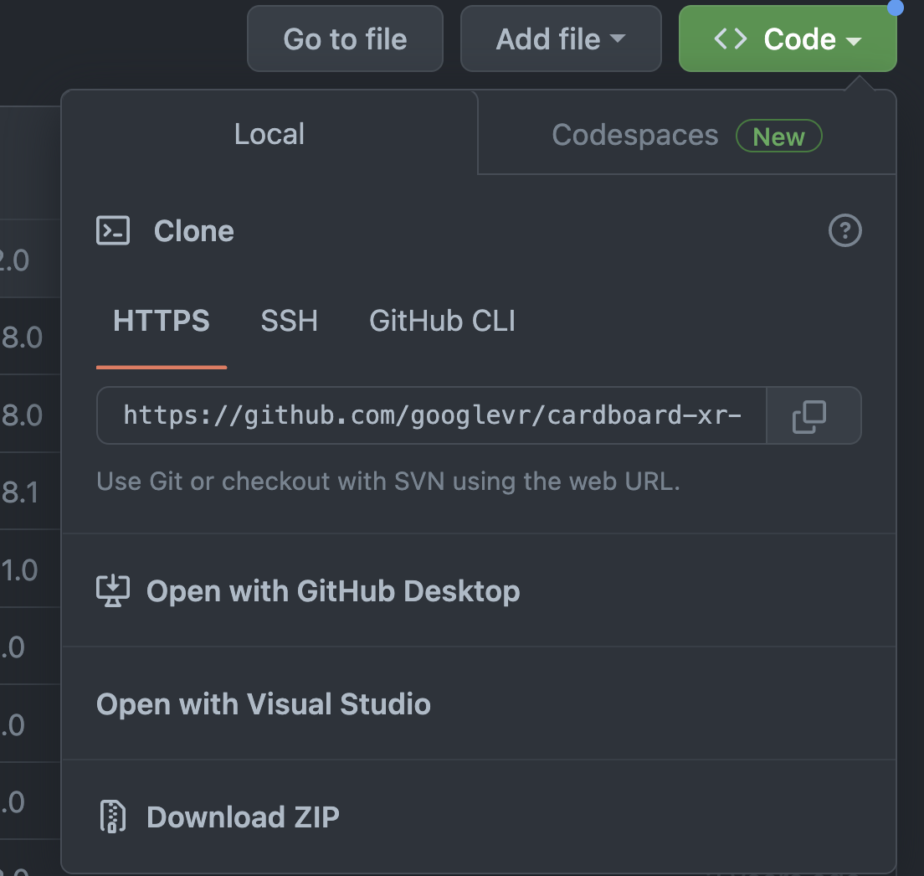Viewport: 924px width, 876px height.
Task: Click the GitHub Desktop download icon
Action: click(113, 590)
